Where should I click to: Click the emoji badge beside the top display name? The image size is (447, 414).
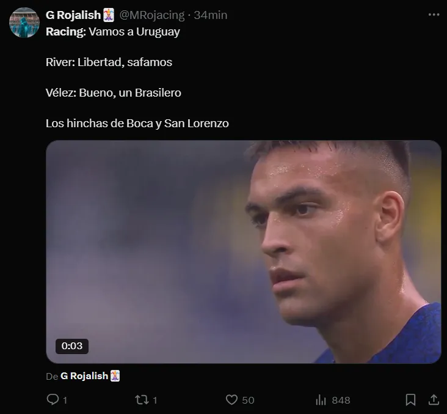(109, 15)
